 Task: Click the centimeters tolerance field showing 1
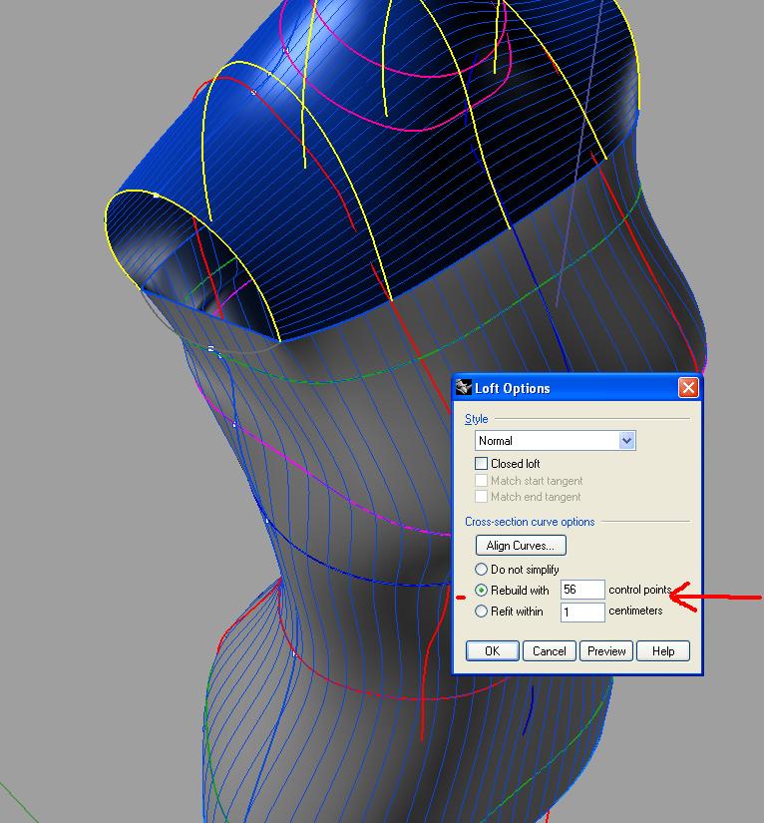tap(582, 612)
